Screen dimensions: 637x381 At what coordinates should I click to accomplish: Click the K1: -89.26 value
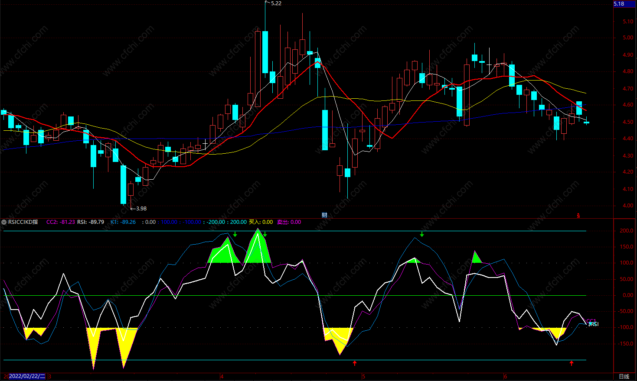point(123,222)
